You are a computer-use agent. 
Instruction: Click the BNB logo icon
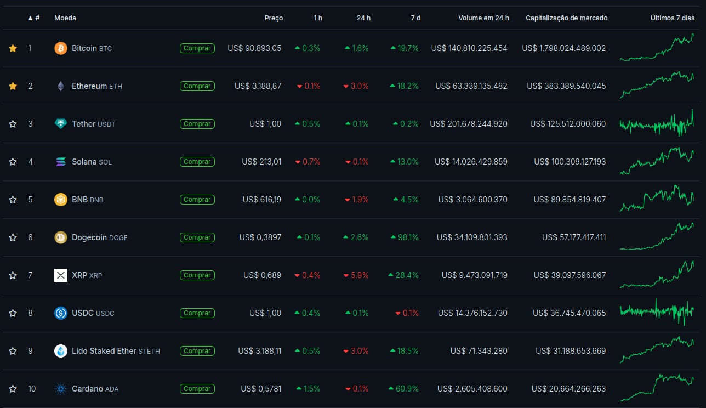pyautogui.click(x=61, y=200)
